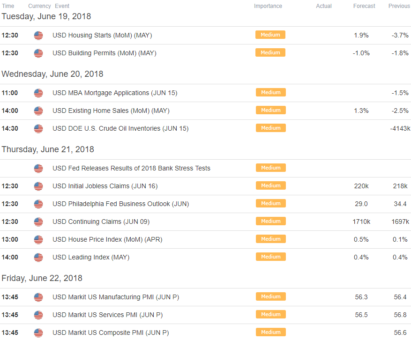Viewport: 411px width, 340px height.
Task: Sort by the Importance column header
Action: (x=268, y=6)
